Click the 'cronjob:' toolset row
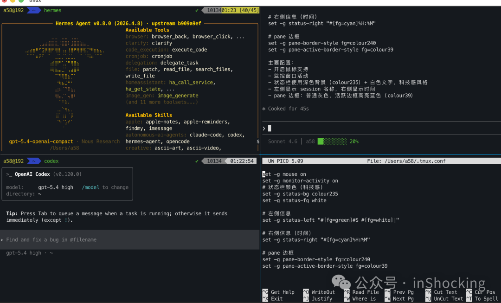The height and width of the screenshot is (303, 501). click(148, 56)
